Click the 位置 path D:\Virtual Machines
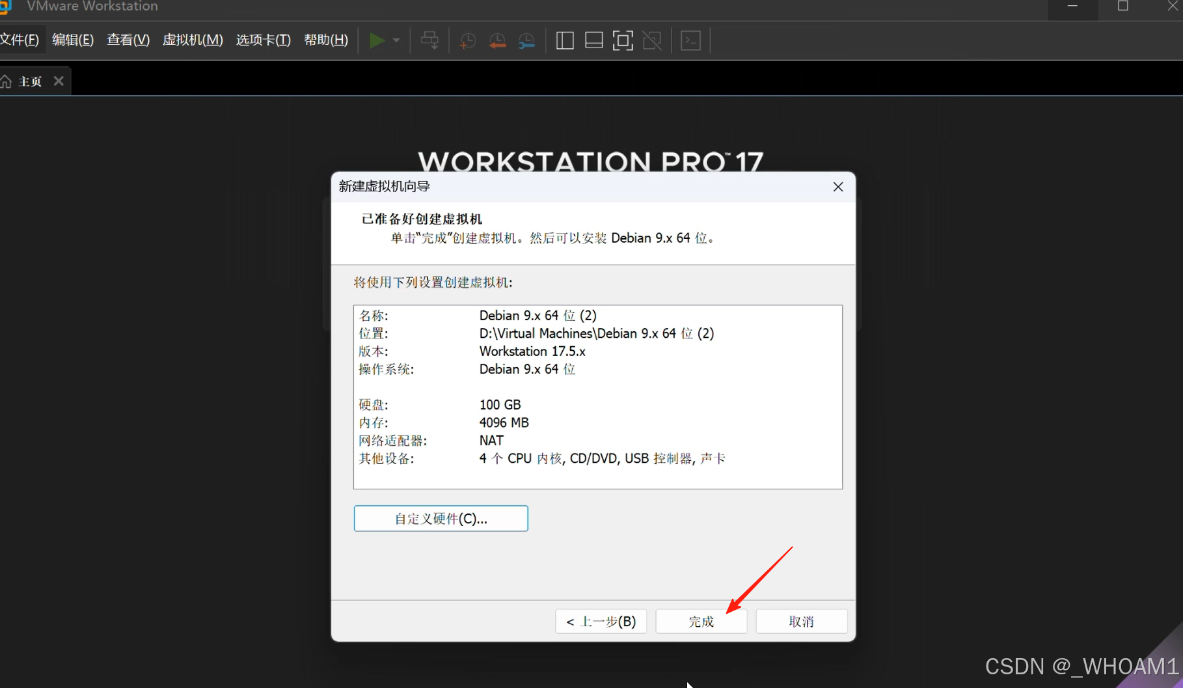 point(597,334)
